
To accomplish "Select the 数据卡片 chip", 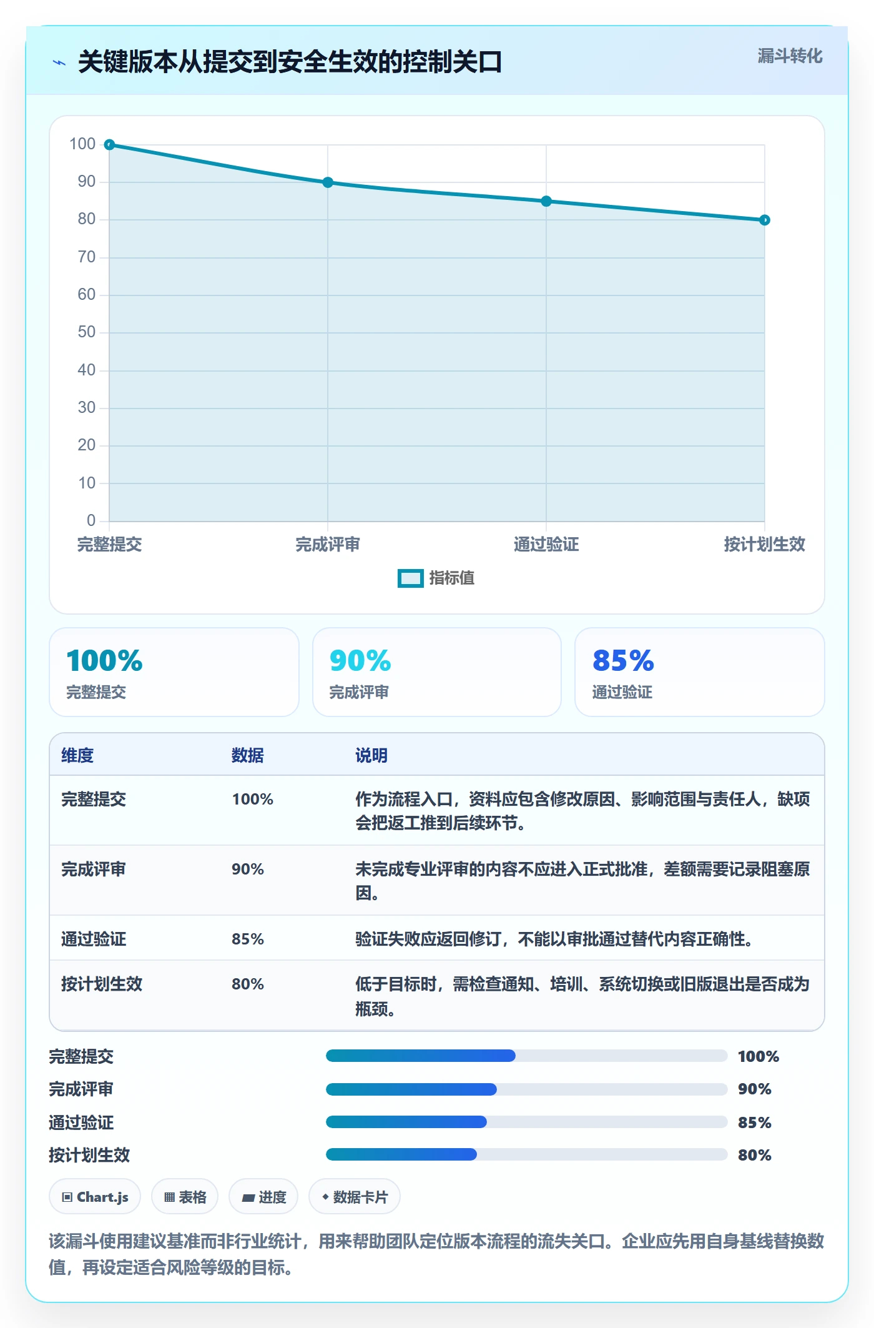I will coord(355,1197).
